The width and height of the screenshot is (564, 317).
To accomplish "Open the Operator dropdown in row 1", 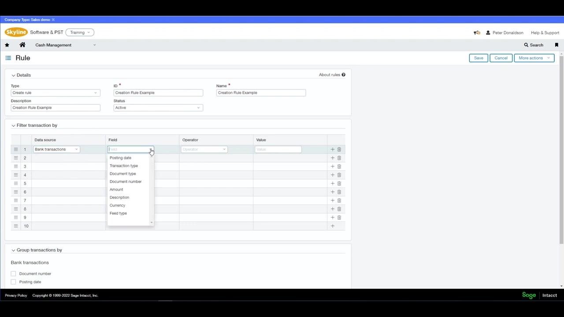I will (204, 149).
